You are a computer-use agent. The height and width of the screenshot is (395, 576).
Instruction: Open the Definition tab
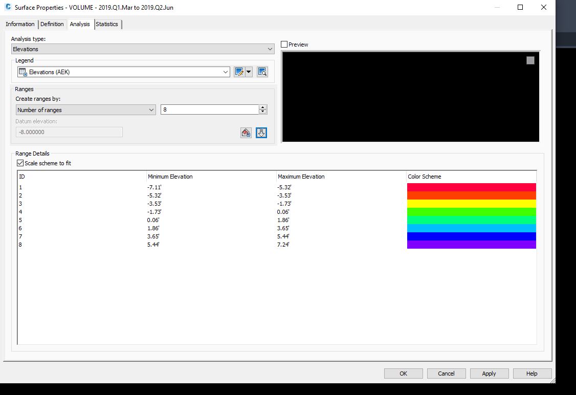[52, 24]
